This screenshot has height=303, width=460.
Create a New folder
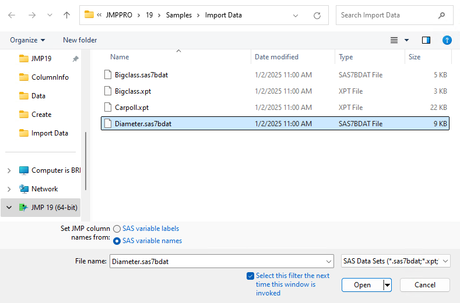[x=80, y=40]
